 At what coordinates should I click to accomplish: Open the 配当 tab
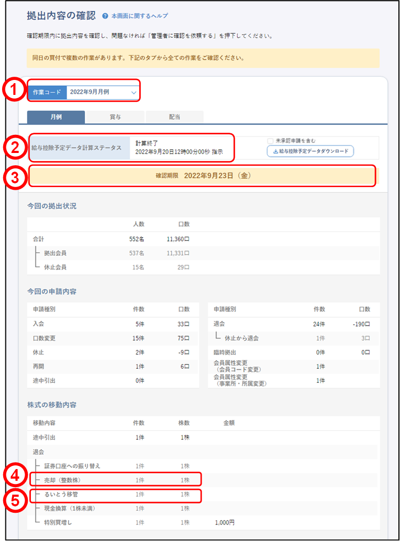click(x=174, y=117)
